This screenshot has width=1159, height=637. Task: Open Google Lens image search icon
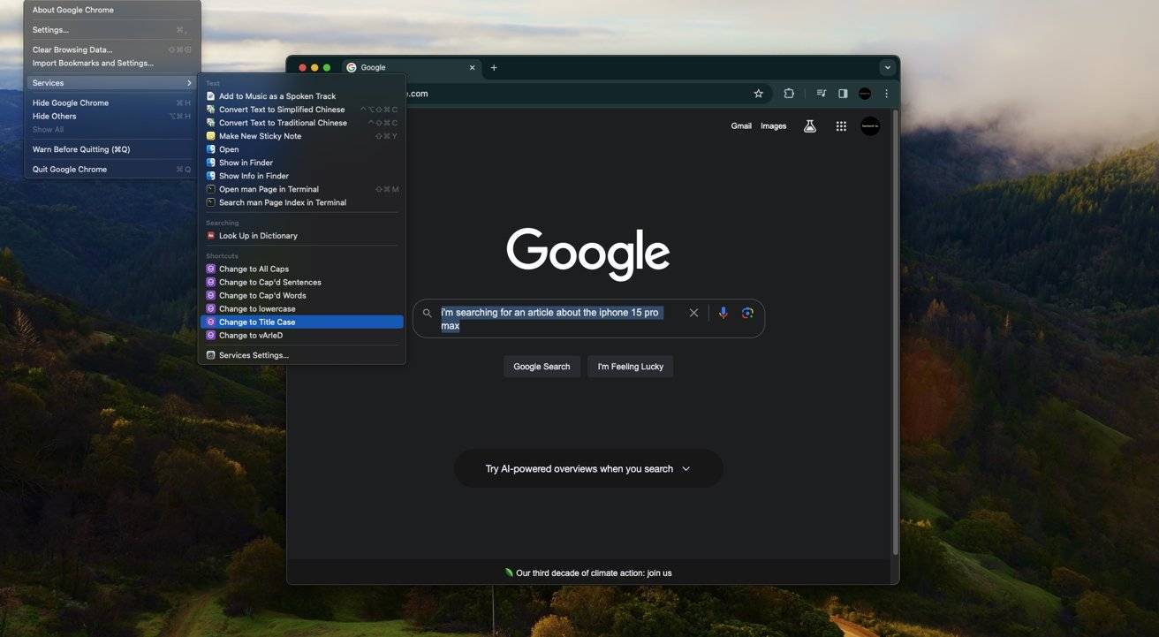point(747,313)
